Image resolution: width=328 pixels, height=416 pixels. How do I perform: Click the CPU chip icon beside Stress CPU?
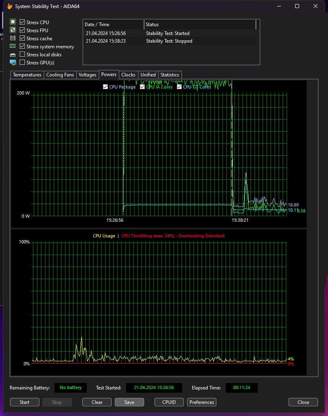point(13,22)
